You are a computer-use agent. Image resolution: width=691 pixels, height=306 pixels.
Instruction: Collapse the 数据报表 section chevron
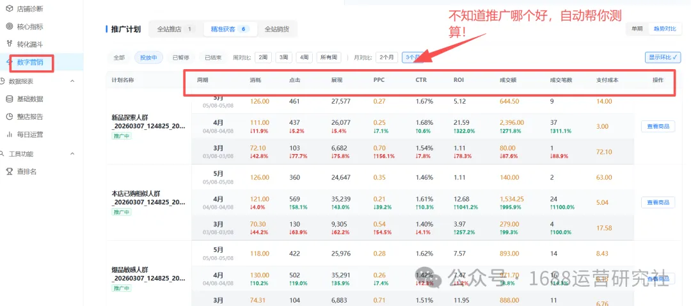click(x=73, y=81)
